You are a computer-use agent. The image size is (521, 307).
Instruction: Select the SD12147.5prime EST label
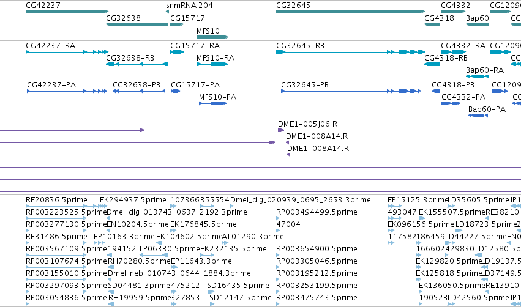click(x=241, y=298)
